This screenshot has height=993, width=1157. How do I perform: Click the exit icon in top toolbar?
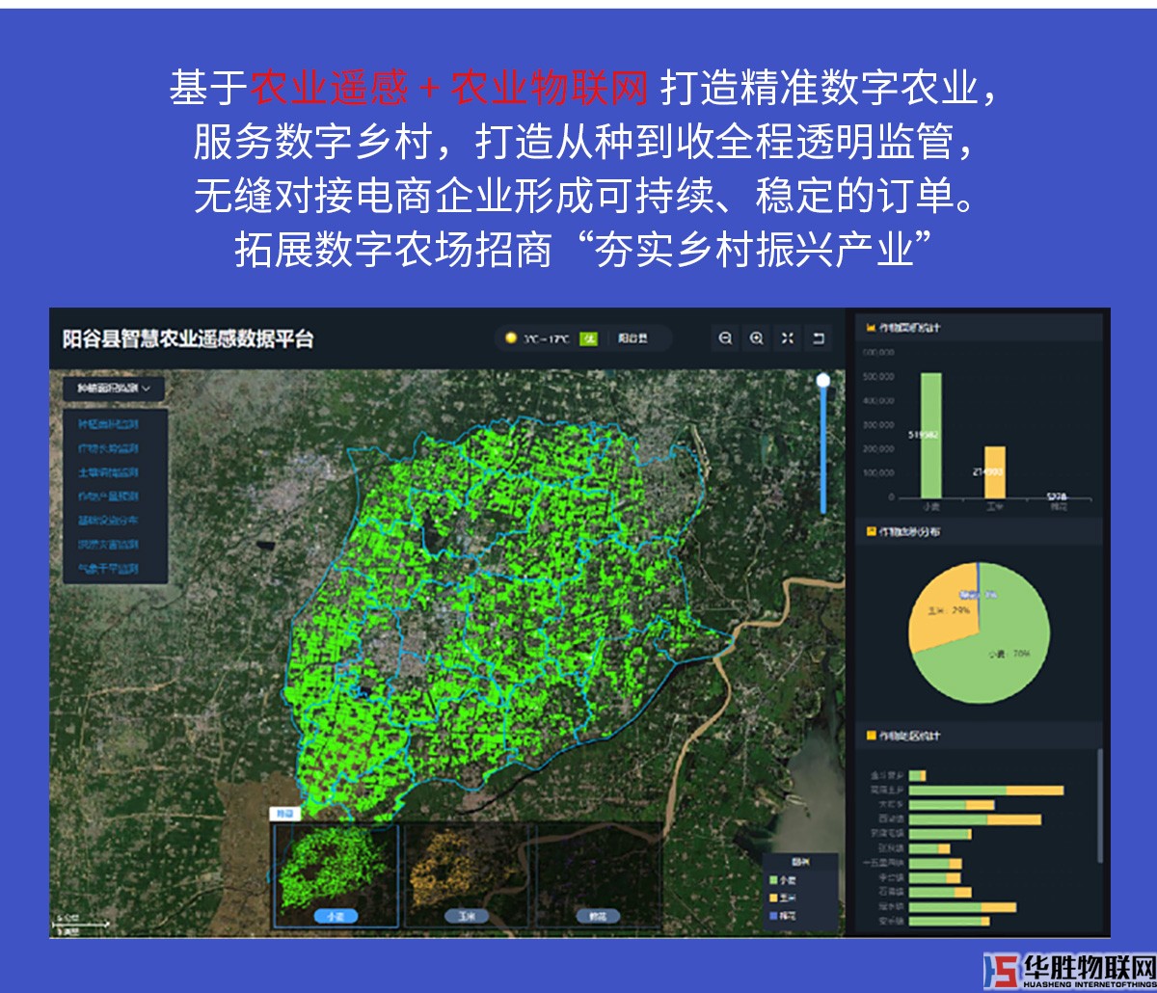pyautogui.click(x=819, y=338)
